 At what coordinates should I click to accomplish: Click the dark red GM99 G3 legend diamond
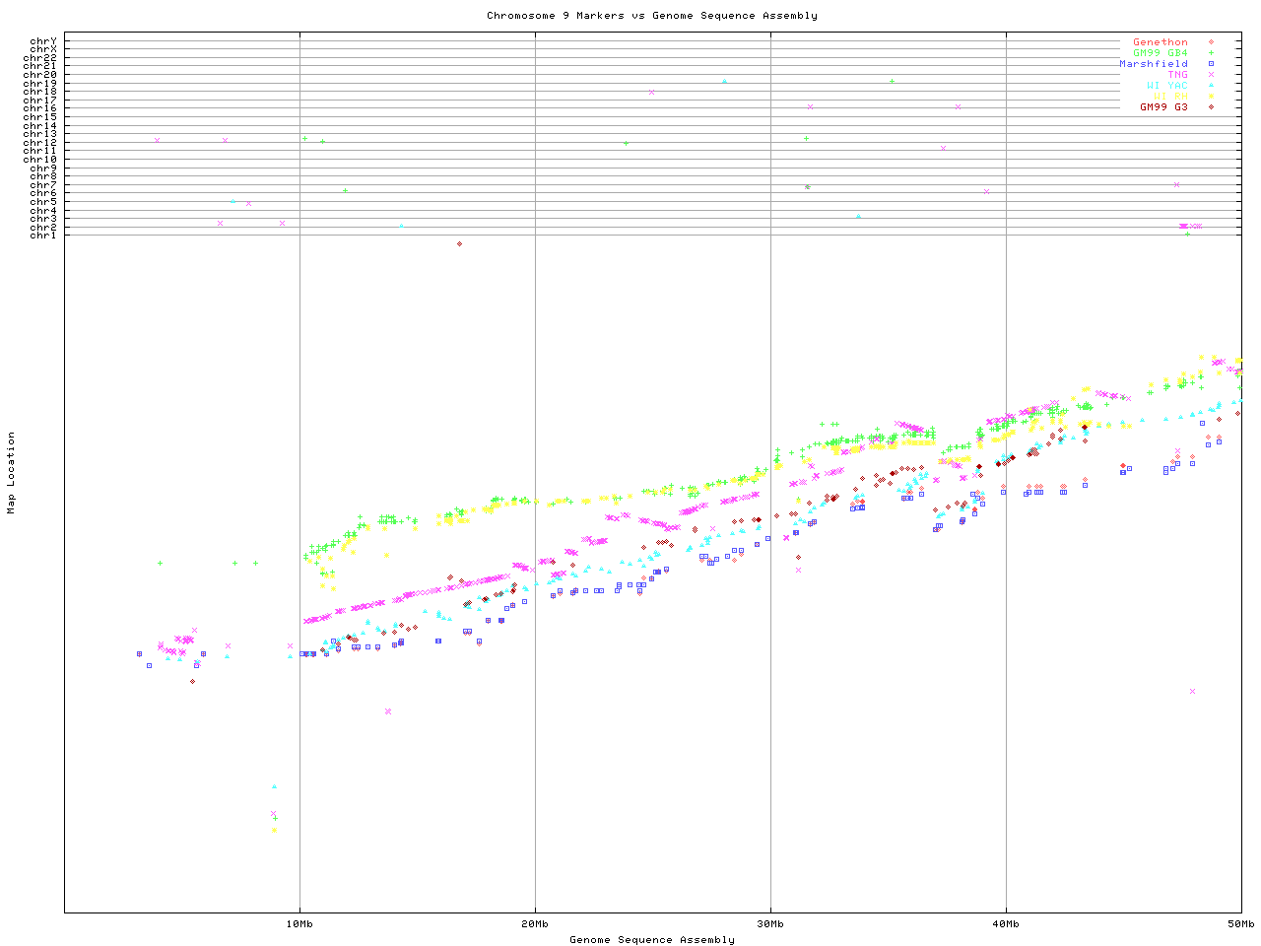[x=1211, y=107]
